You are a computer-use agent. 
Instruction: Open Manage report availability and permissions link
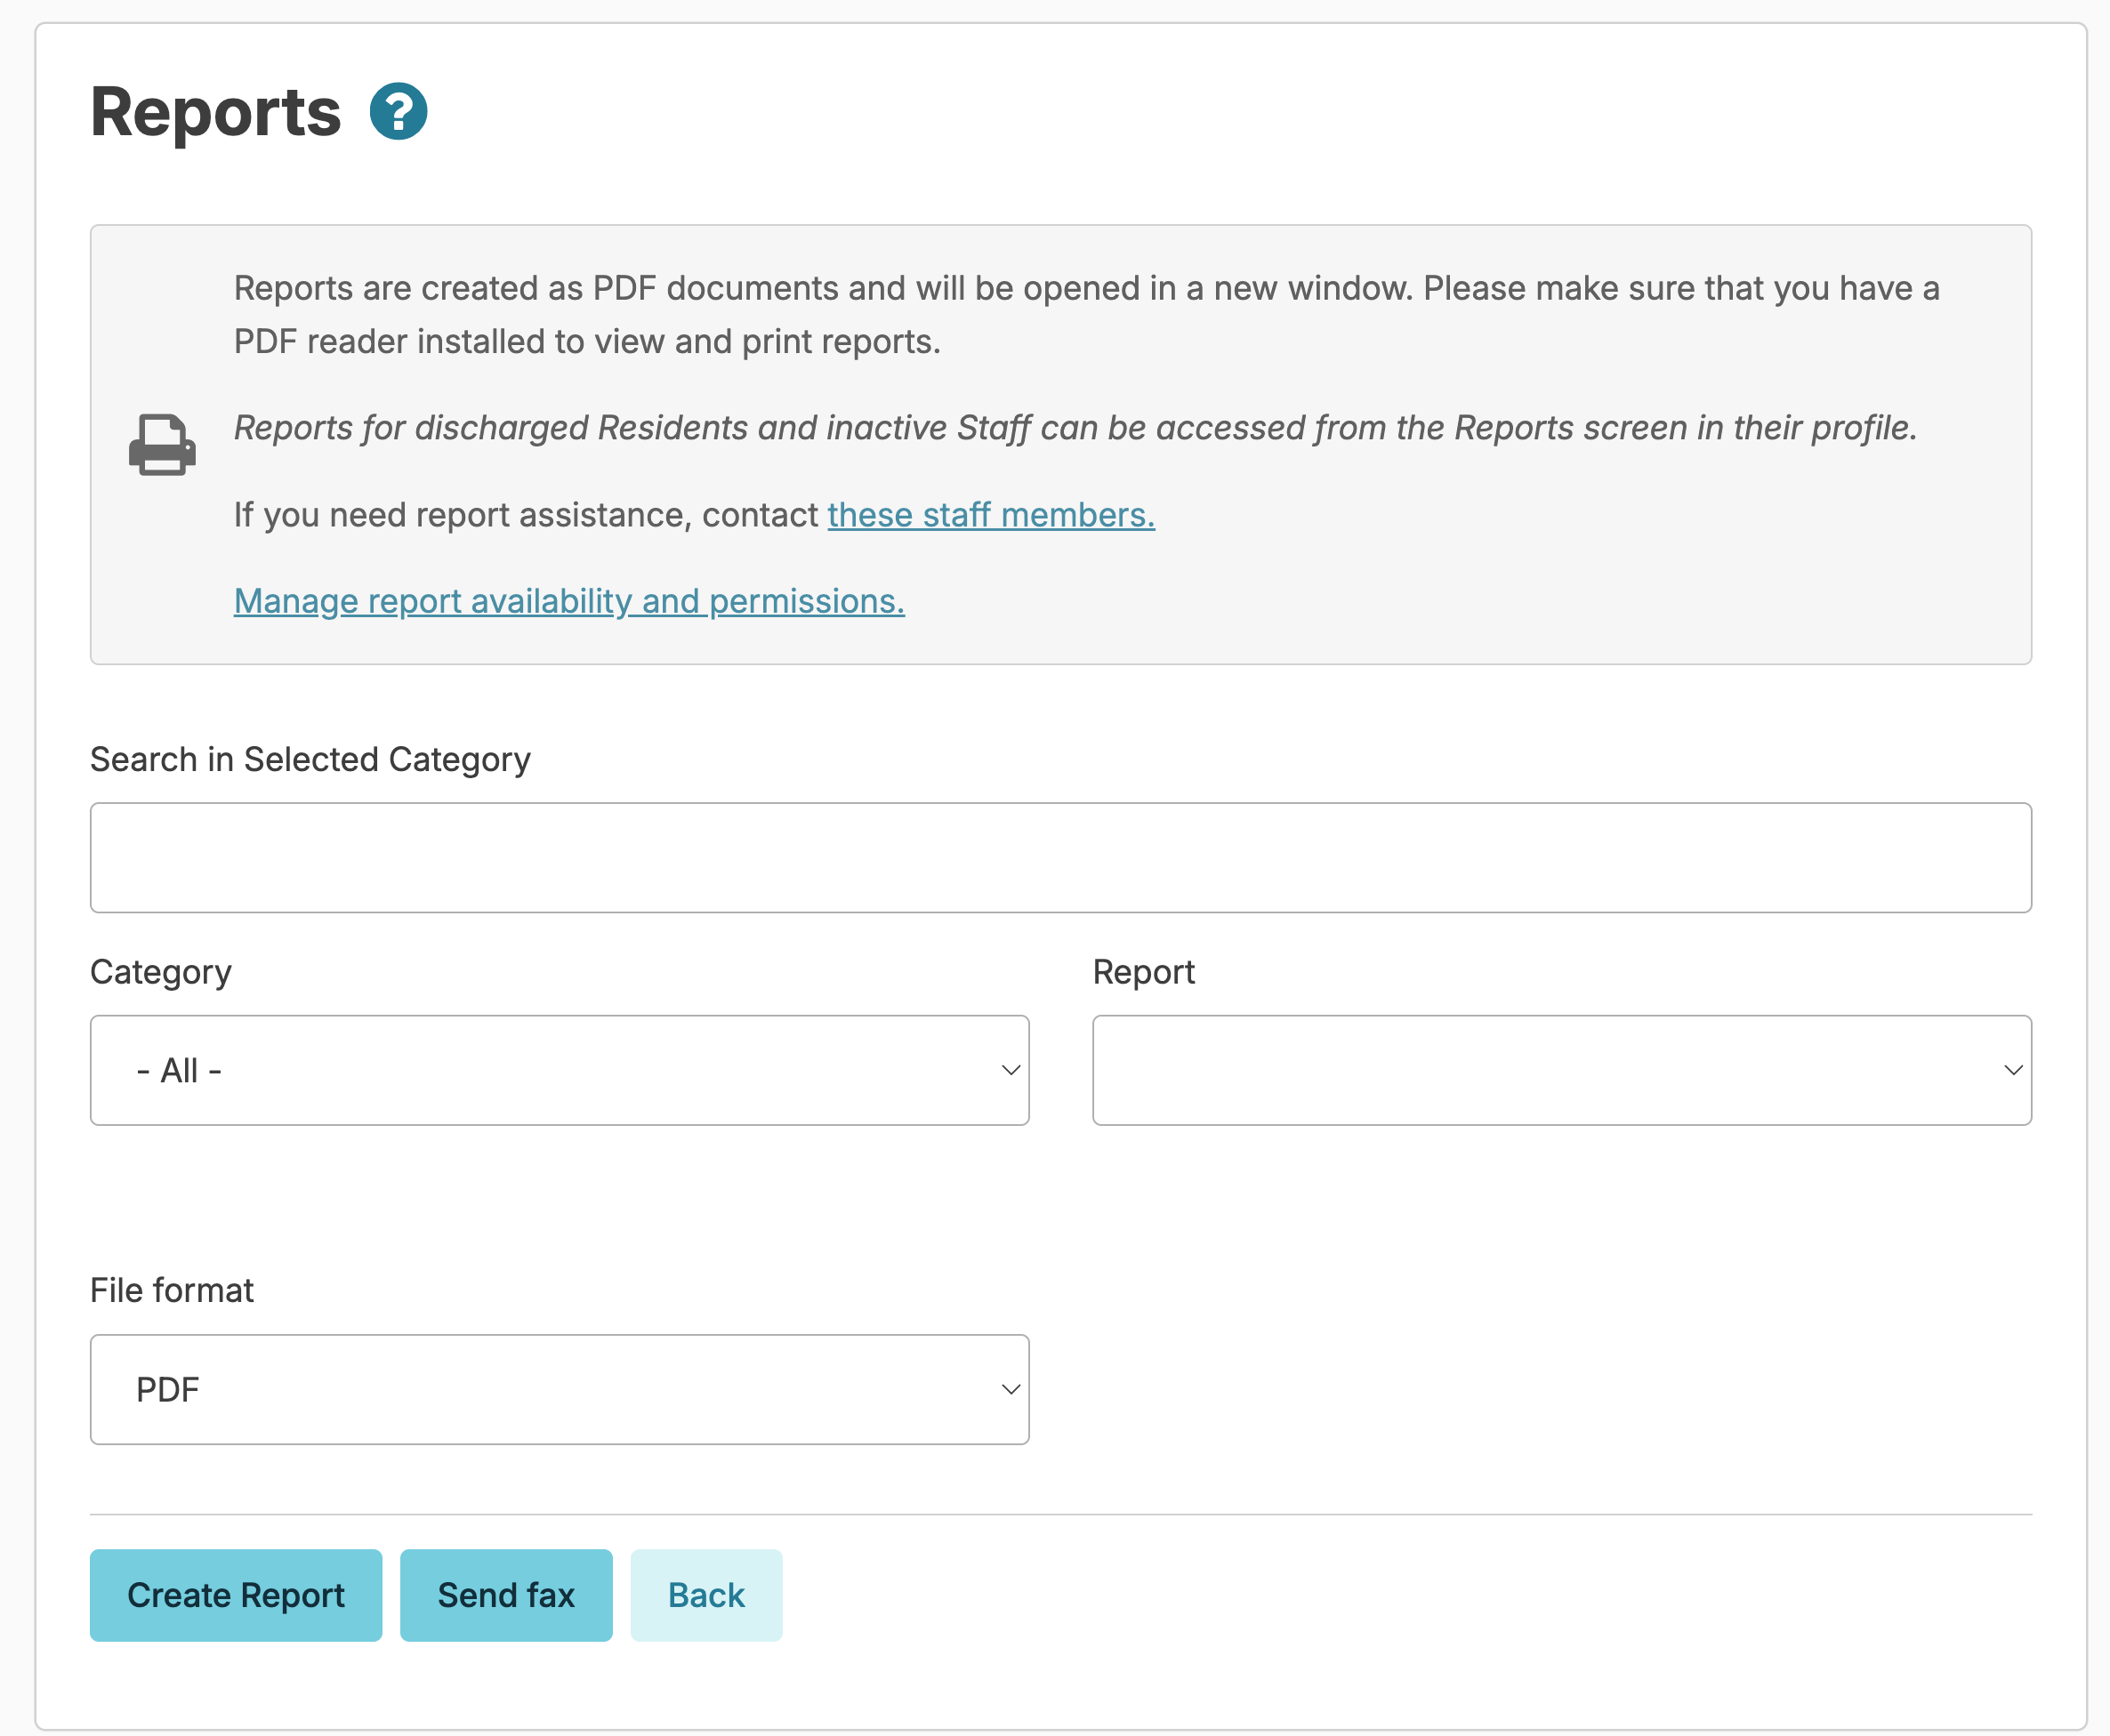tap(569, 601)
